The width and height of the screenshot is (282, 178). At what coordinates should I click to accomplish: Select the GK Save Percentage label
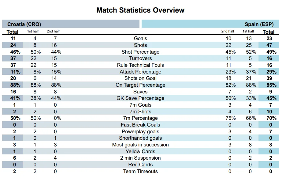pyautogui.click(x=140, y=98)
